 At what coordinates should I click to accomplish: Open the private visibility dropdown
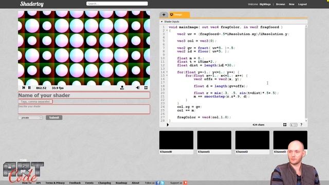(x=30, y=118)
